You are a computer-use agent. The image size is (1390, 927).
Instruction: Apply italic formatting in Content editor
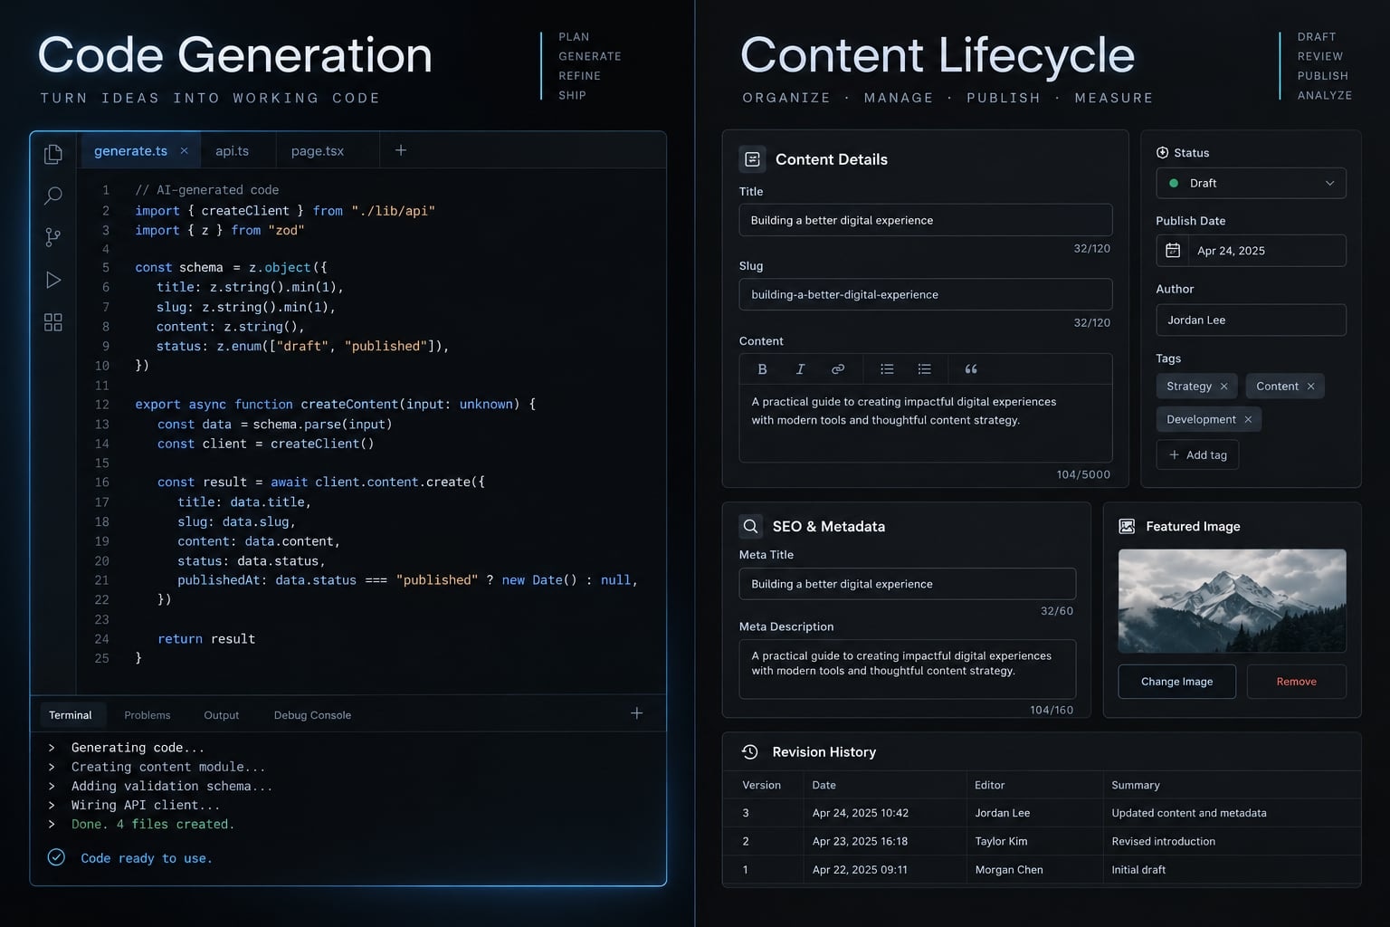tap(800, 369)
